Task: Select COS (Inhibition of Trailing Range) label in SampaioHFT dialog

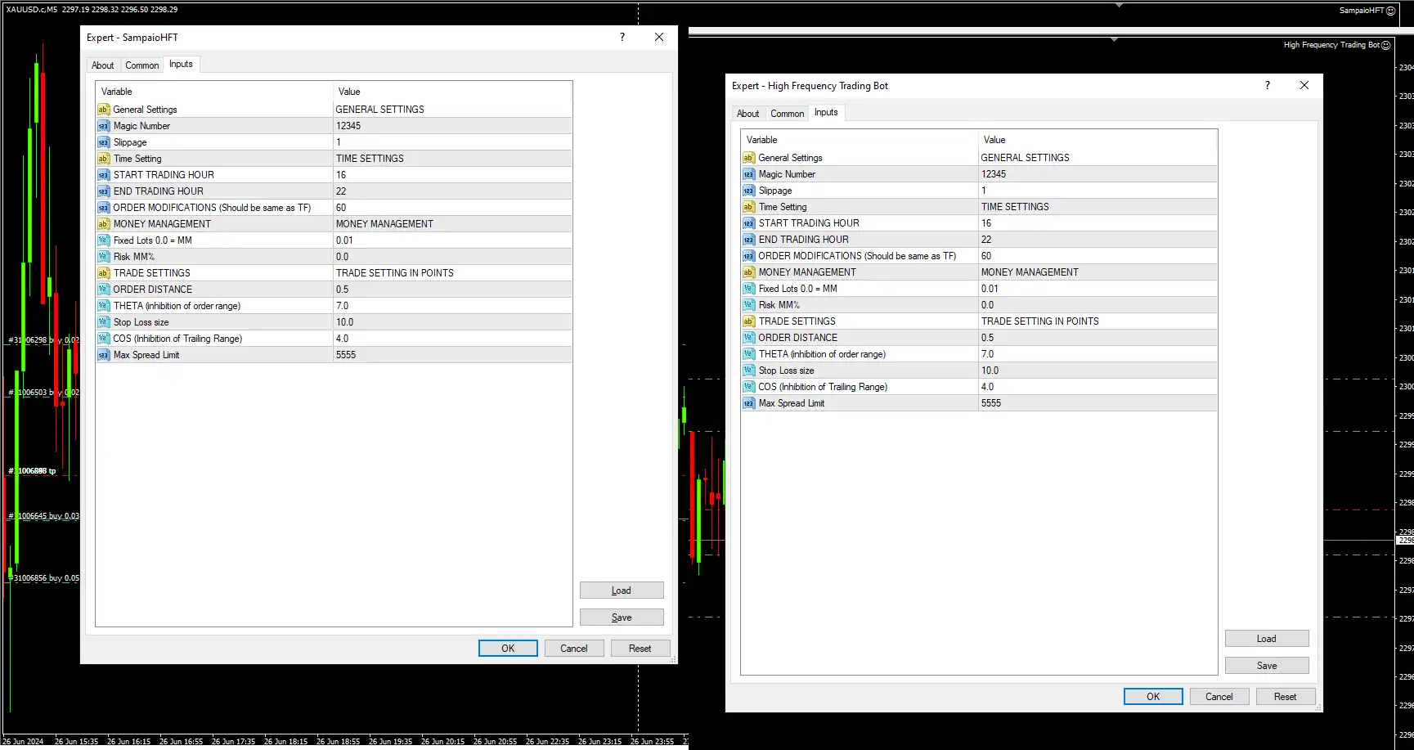Action: (177, 339)
